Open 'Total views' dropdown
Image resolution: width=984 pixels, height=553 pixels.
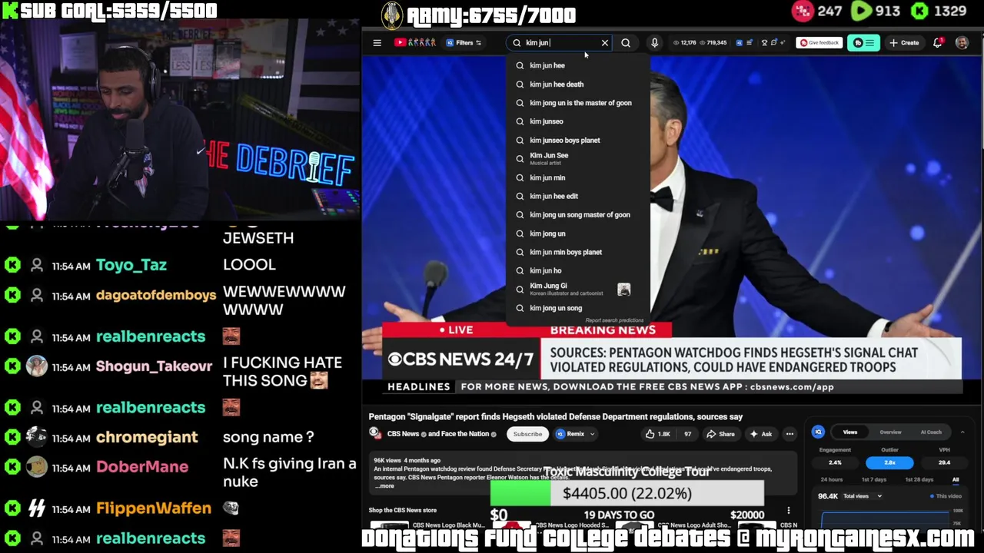click(x=862, y=496)
